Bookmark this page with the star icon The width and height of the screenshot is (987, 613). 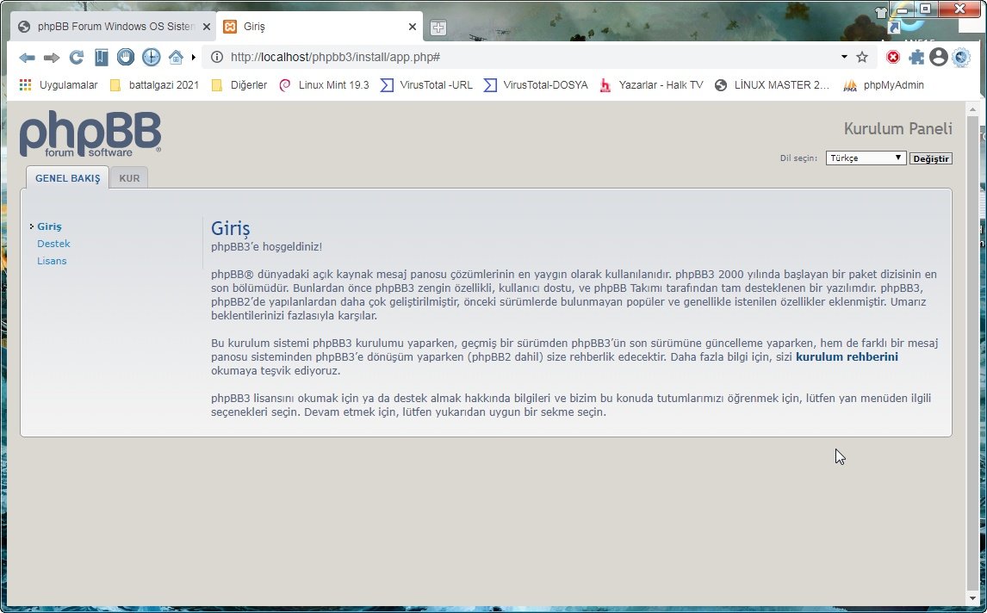(862, 58)
